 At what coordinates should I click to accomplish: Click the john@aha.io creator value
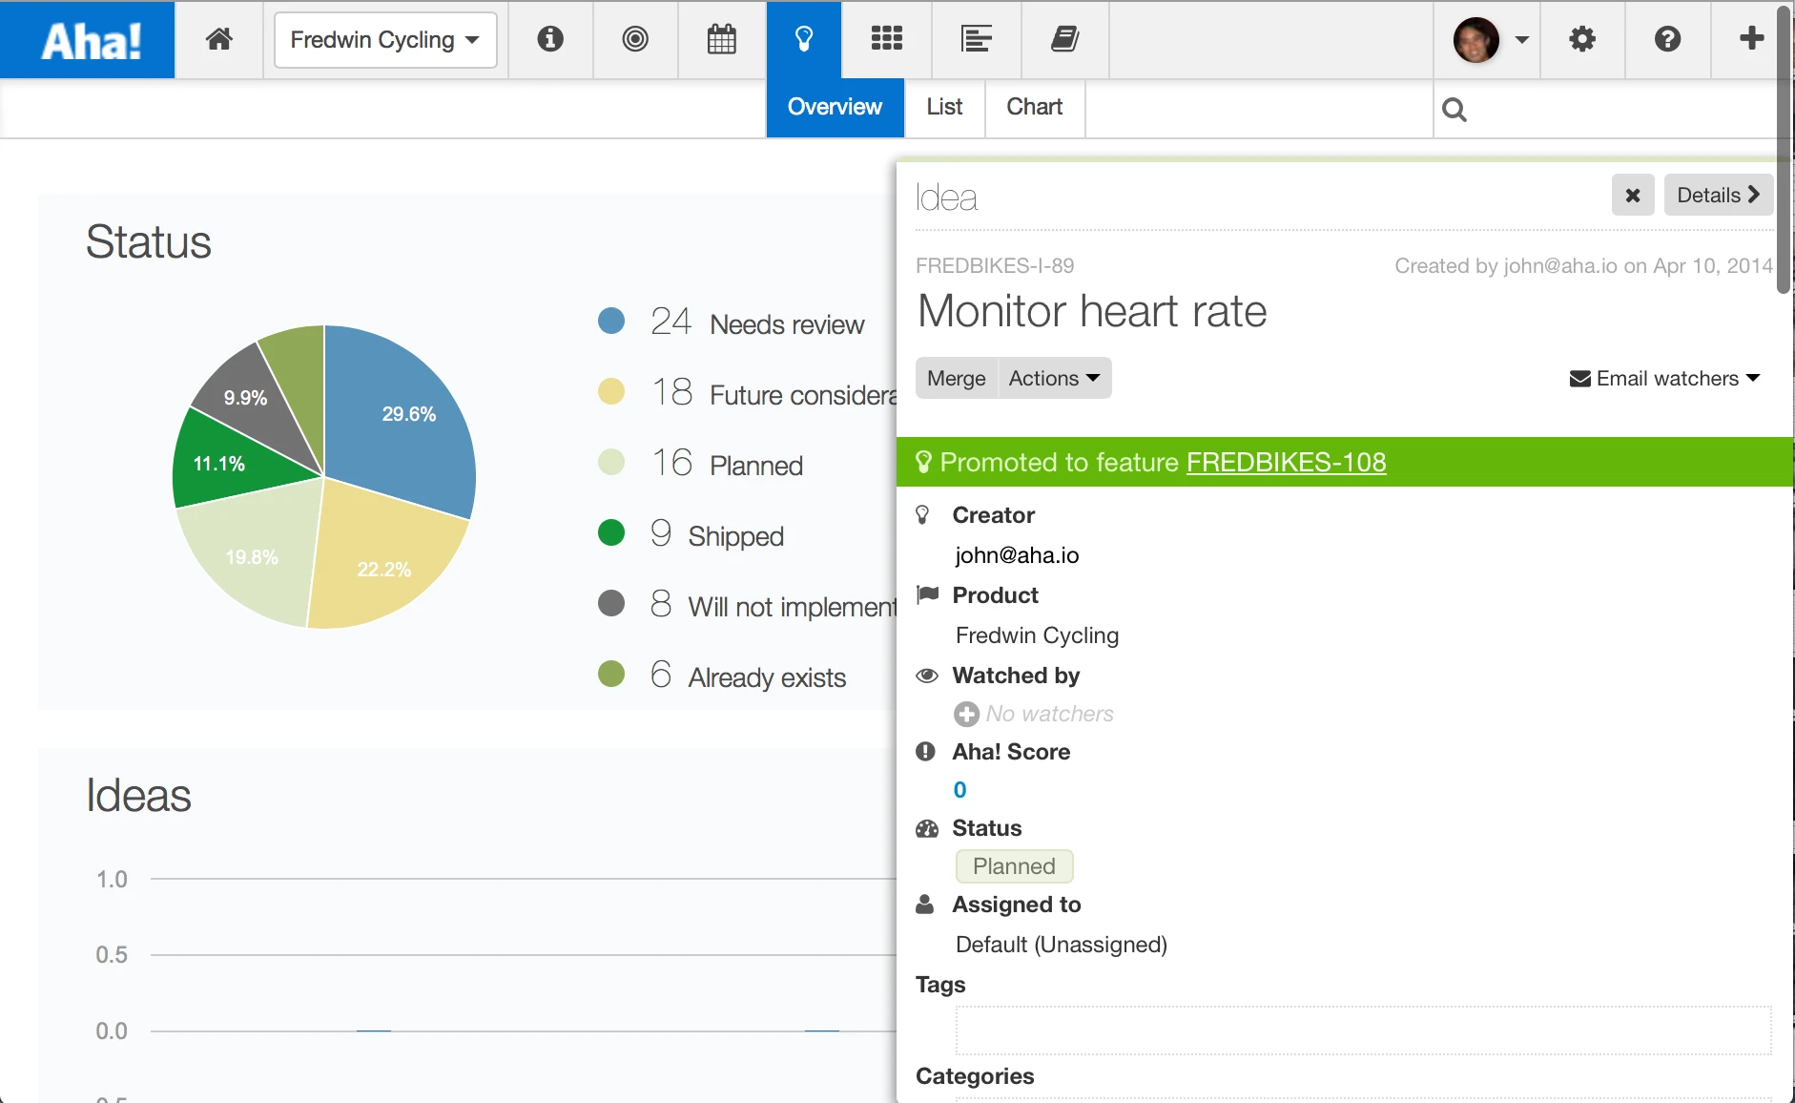coord(1017,555)
